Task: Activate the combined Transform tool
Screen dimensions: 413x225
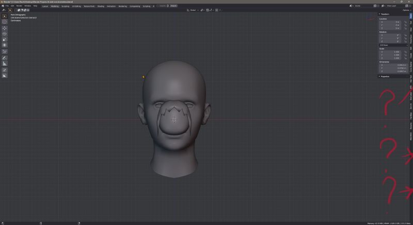Action: coord(5,45)
